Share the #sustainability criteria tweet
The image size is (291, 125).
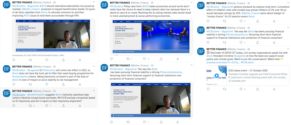(63, 84)
